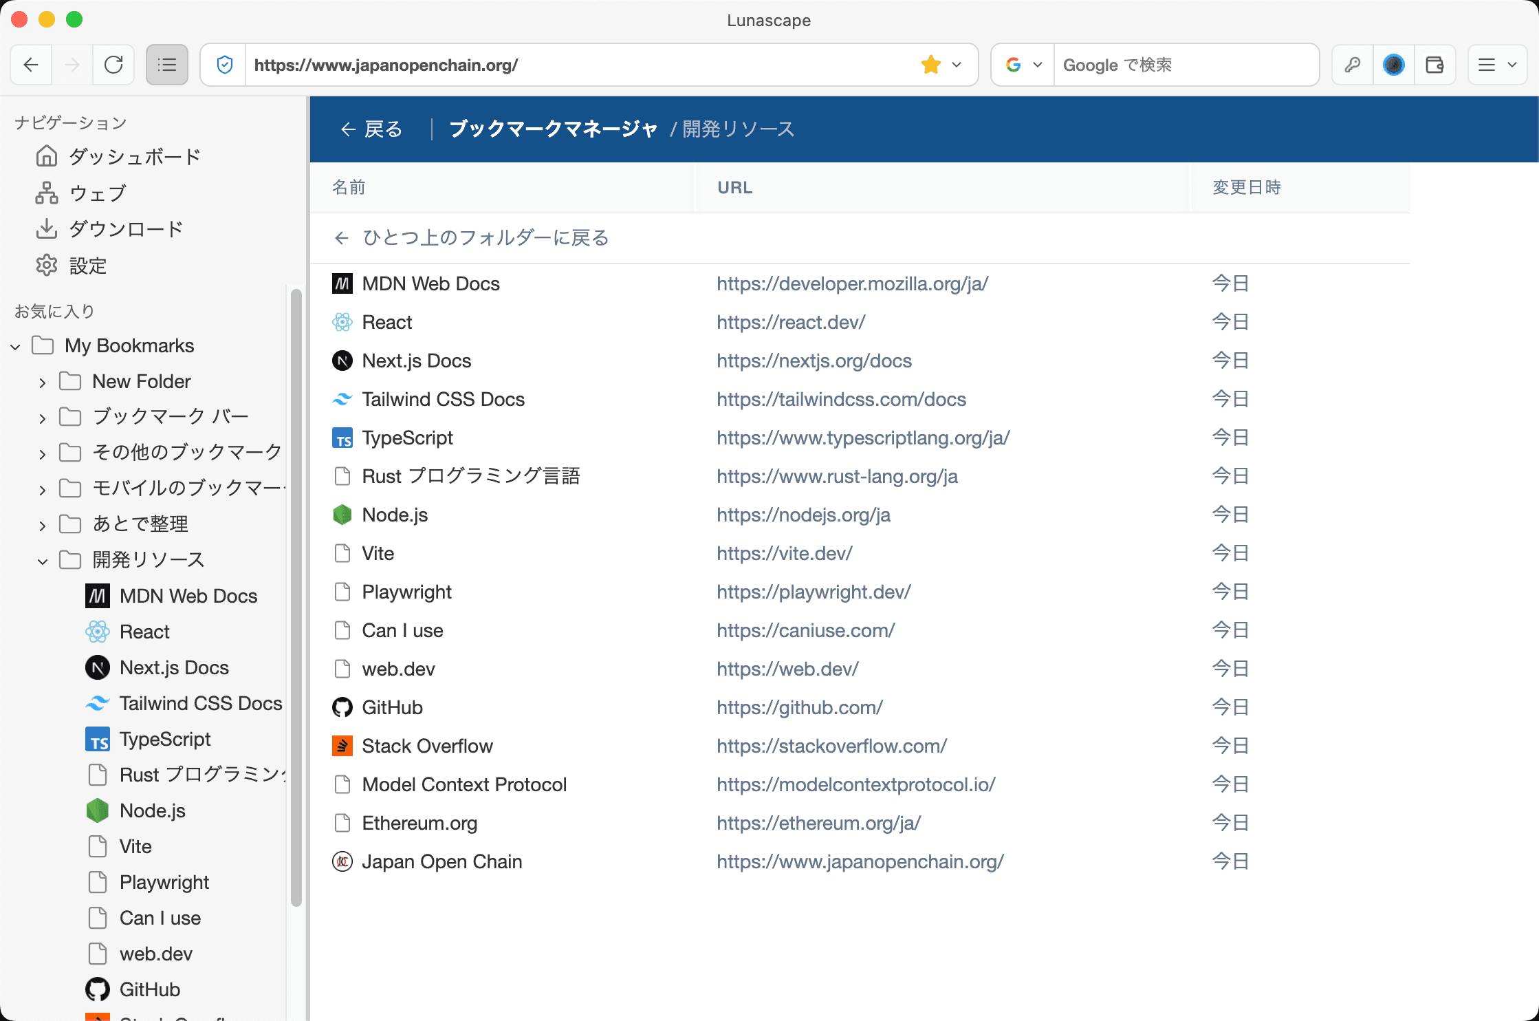Click the Japan Open Chain icon in list
The height and width of the screenshot is (1021, 1539).
pos(342,861)
